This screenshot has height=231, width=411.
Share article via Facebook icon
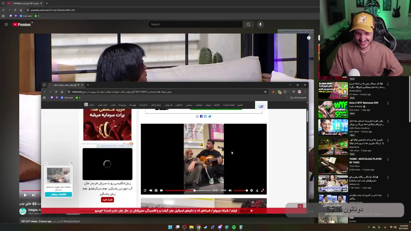(201, 116)
